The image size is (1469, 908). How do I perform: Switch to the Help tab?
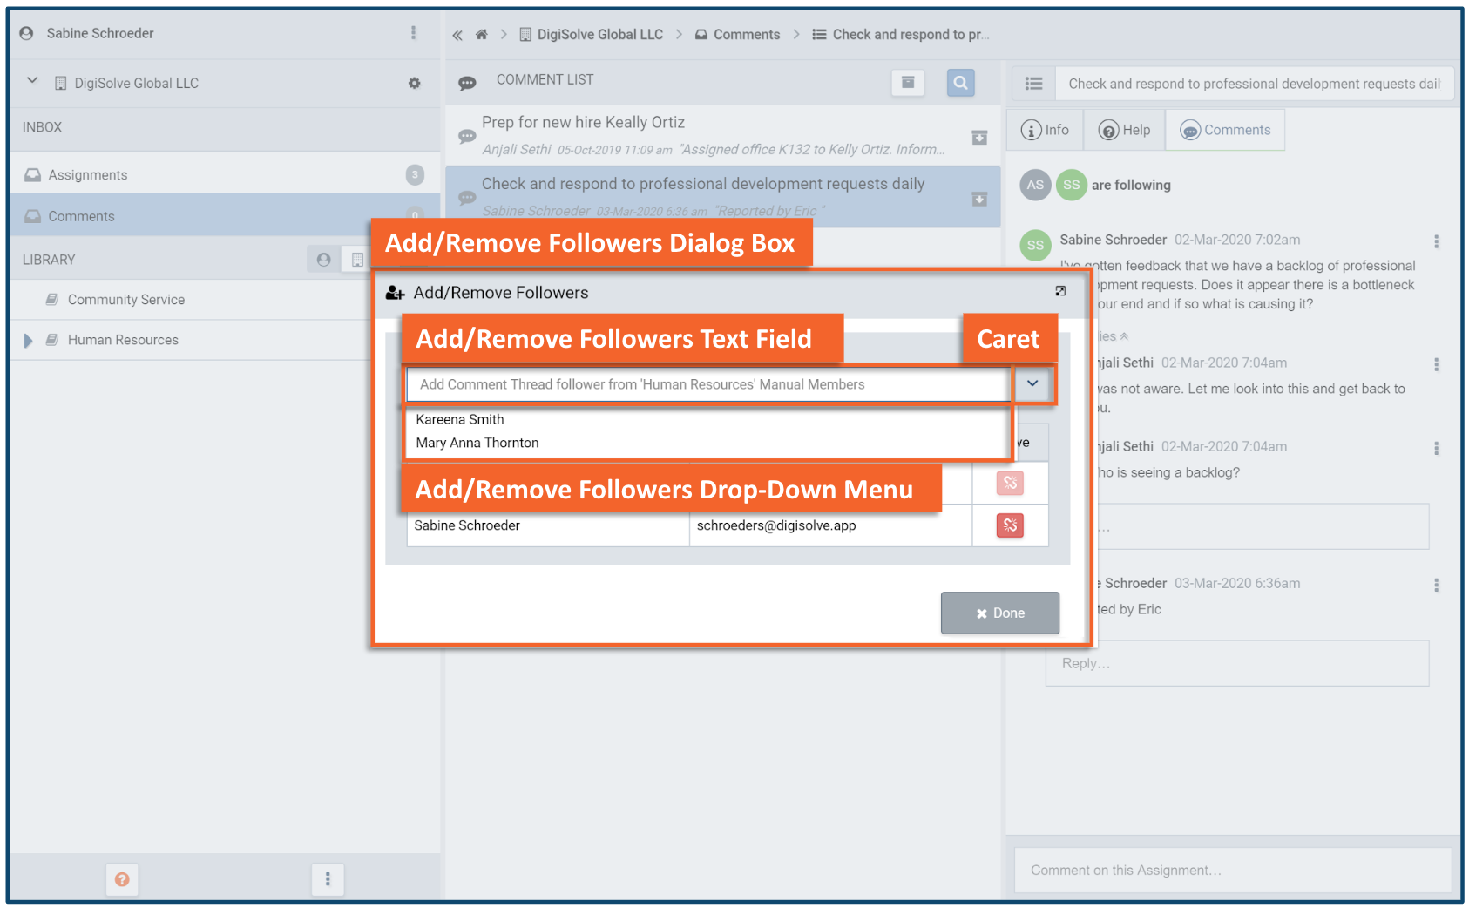click(x=1124, y=130)
